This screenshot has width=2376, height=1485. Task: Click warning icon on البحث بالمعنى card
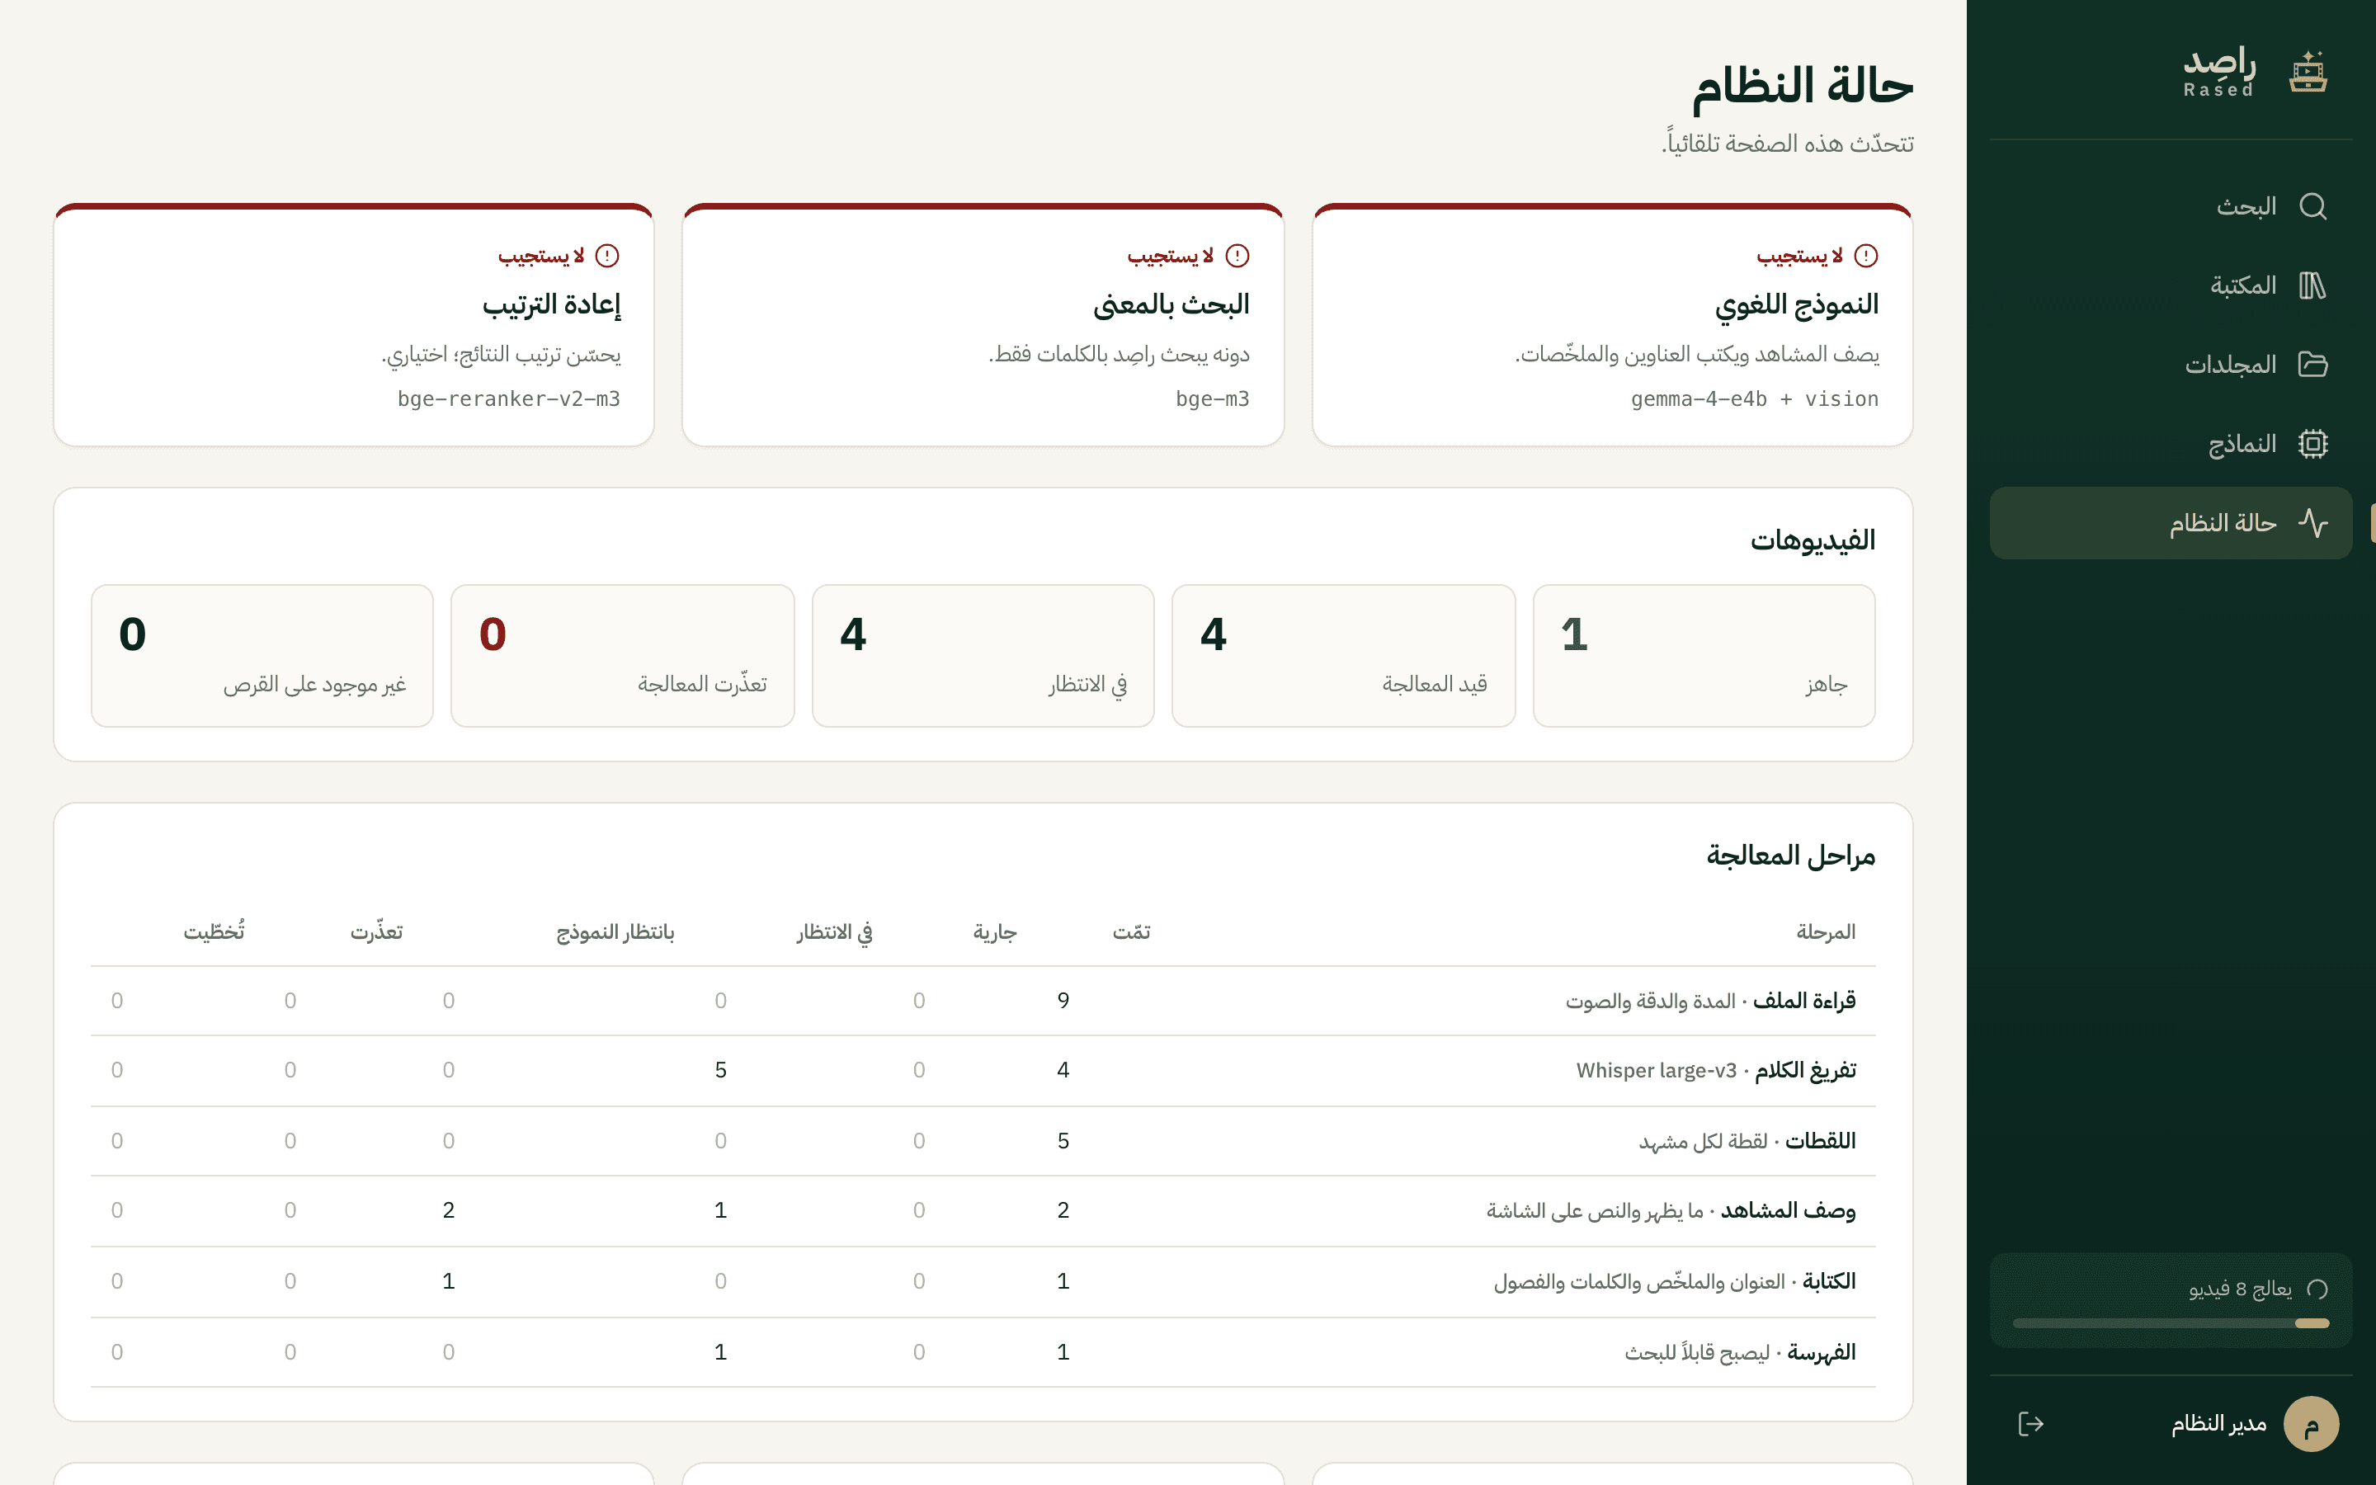[x=1237, y=256]
